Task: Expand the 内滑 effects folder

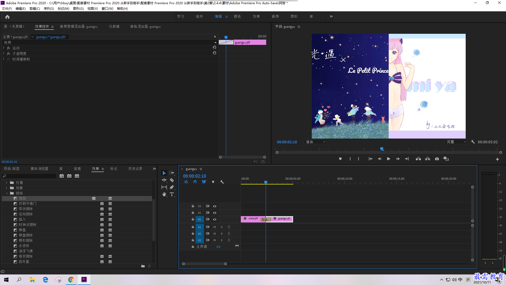Action: click(7, 183)
